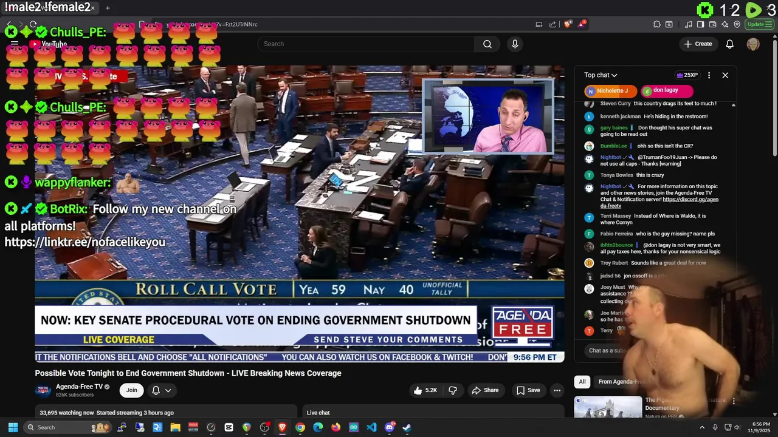Image resolution: width=778 pixels, height=437 pixels.
Task: Open Brave Leo AI sparkle icon
Action: tap(725, 24)
